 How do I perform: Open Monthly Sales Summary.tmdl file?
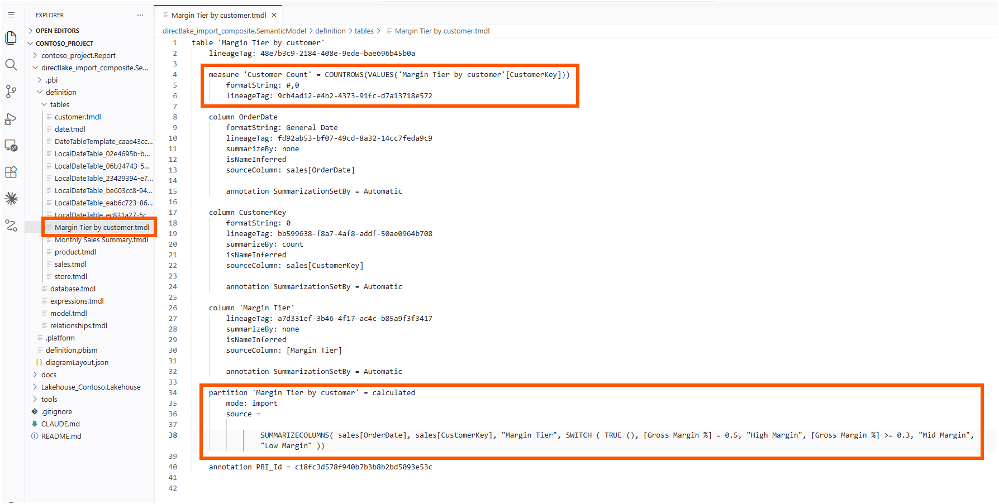[101, 239]
